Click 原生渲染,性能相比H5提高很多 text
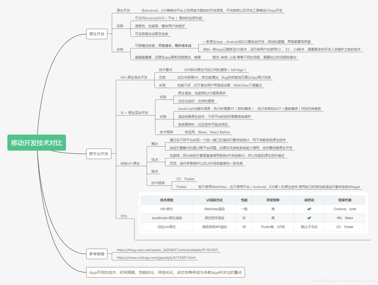This screenshot has height=285, width=378. pyautogui.click(x=202, y=93)
